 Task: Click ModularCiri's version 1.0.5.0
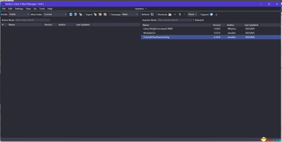pos(217,33)
